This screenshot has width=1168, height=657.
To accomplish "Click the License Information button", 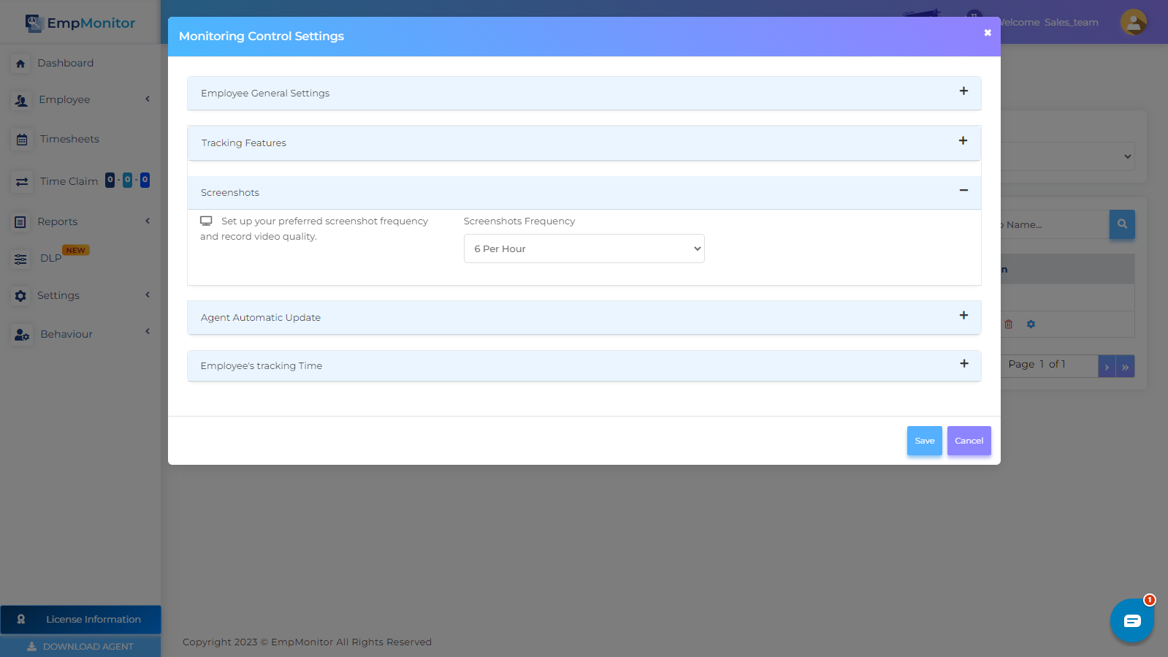I will pyautogui.click(x=80, y=620).
